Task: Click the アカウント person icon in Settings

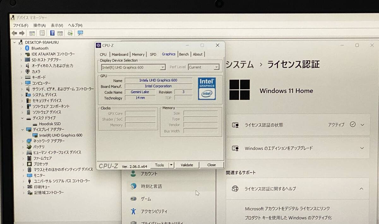Action: (133, 174)
